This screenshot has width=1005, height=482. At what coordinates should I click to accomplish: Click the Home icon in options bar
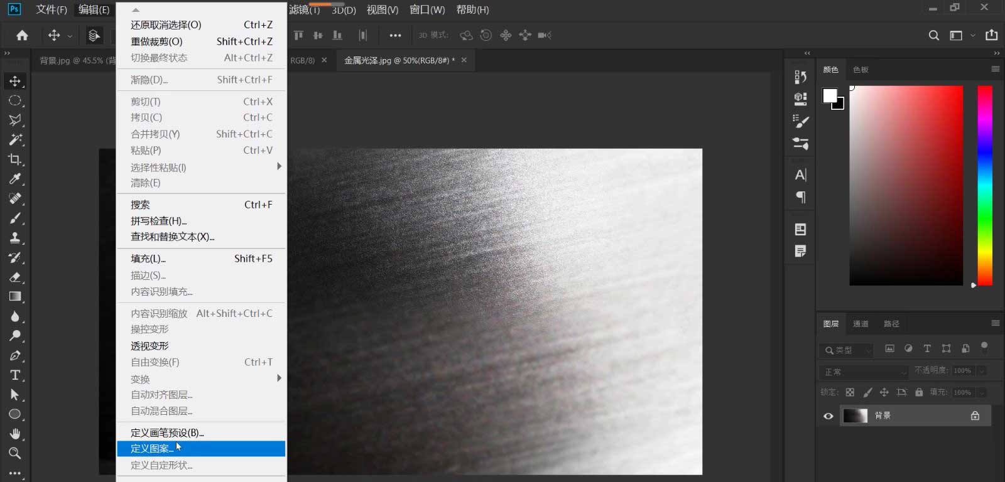22,35
